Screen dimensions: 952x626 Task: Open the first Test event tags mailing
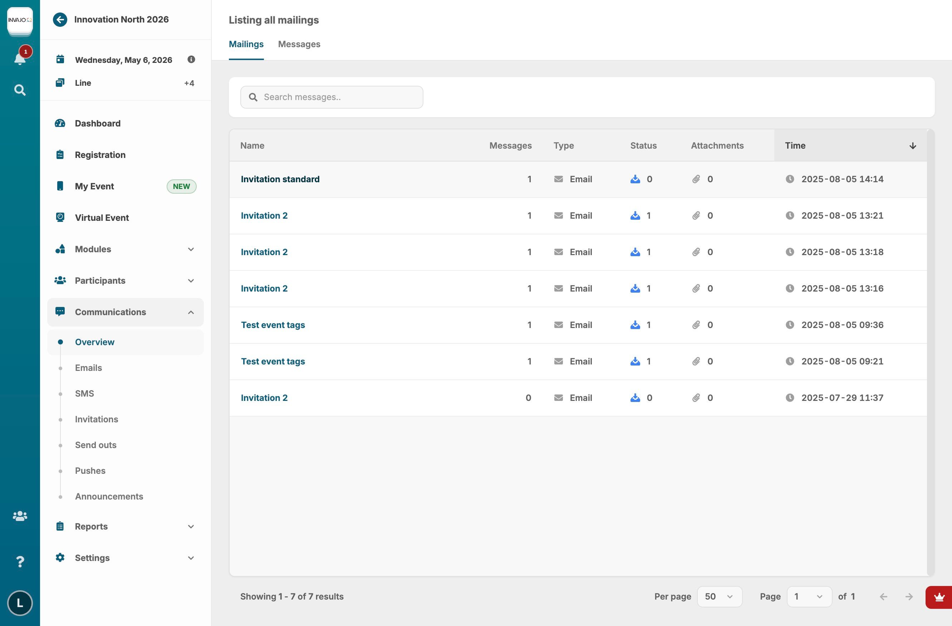pyautogui.click(x=273, y=325)
